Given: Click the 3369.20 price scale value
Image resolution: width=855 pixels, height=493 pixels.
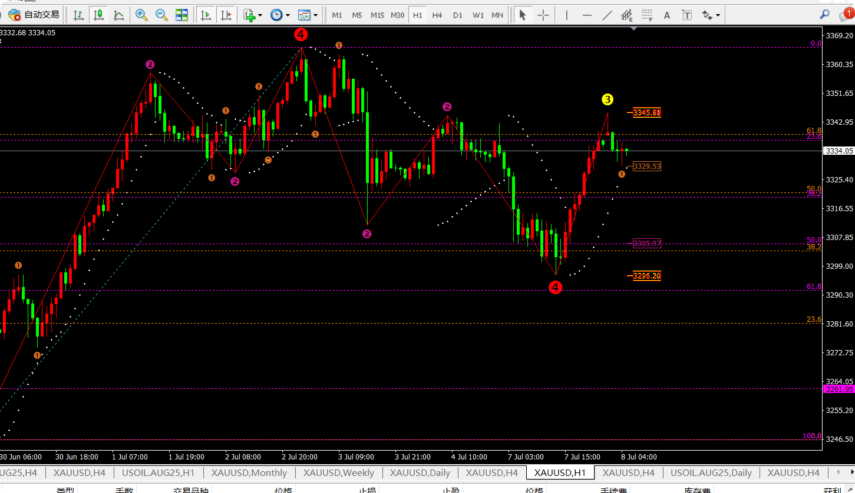Looking at the screenshot, I should click(840, 35).
